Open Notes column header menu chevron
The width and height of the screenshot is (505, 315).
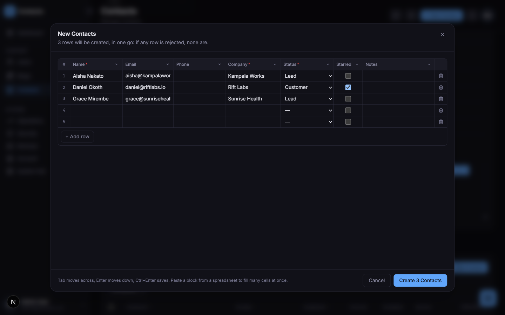[429, 64]
